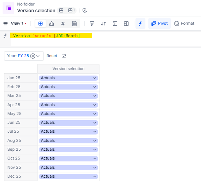Open filter settings sliders icon
Image resolution: width=201 pixels, height=185 pixels.
(x=64, y=56)
